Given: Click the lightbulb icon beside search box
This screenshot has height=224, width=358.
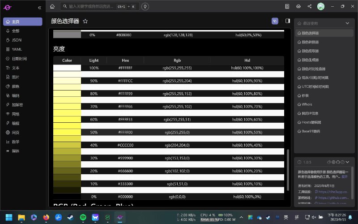Looking at the screenshot, I should (145, 7).
